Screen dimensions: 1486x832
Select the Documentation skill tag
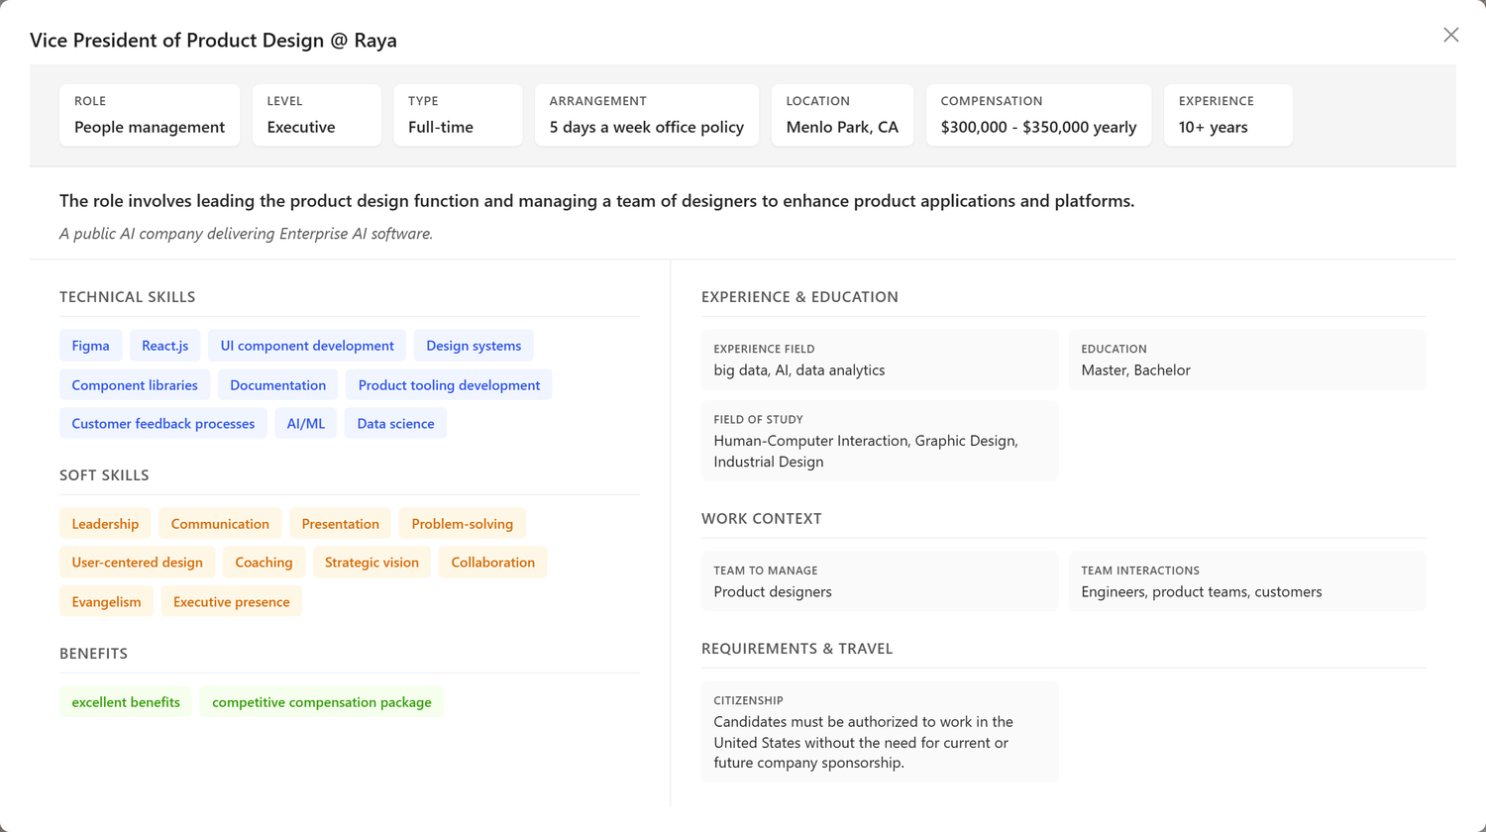pyautogui.click(x=278, y=385)
